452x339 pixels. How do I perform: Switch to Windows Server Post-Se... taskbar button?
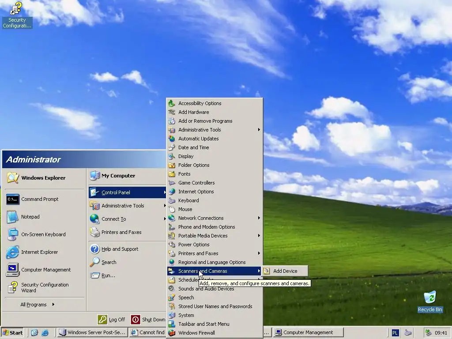click(92, 333)
